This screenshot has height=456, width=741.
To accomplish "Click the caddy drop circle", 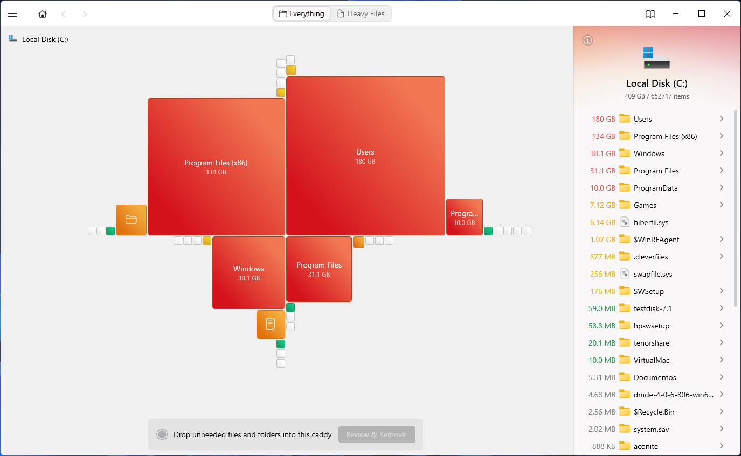I will [x=162, y=434].
